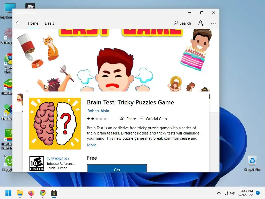
Task: Open the Official Club link
Action: (x=153, y=119)
